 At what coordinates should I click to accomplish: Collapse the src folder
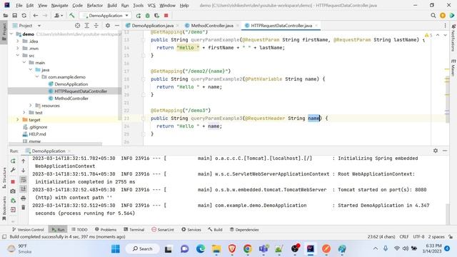coord(18,56)
